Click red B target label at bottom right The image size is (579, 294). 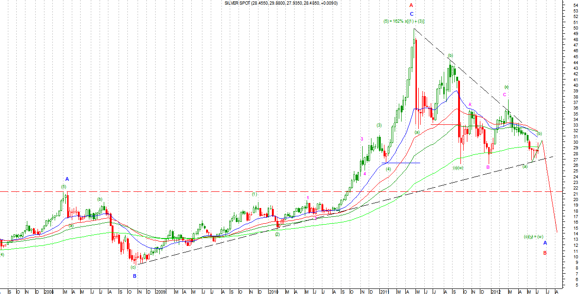[545, 253]
